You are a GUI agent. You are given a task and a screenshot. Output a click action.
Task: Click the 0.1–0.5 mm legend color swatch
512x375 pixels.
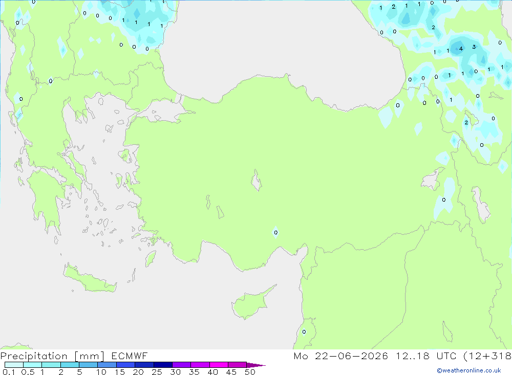click(x=14, y=365)
